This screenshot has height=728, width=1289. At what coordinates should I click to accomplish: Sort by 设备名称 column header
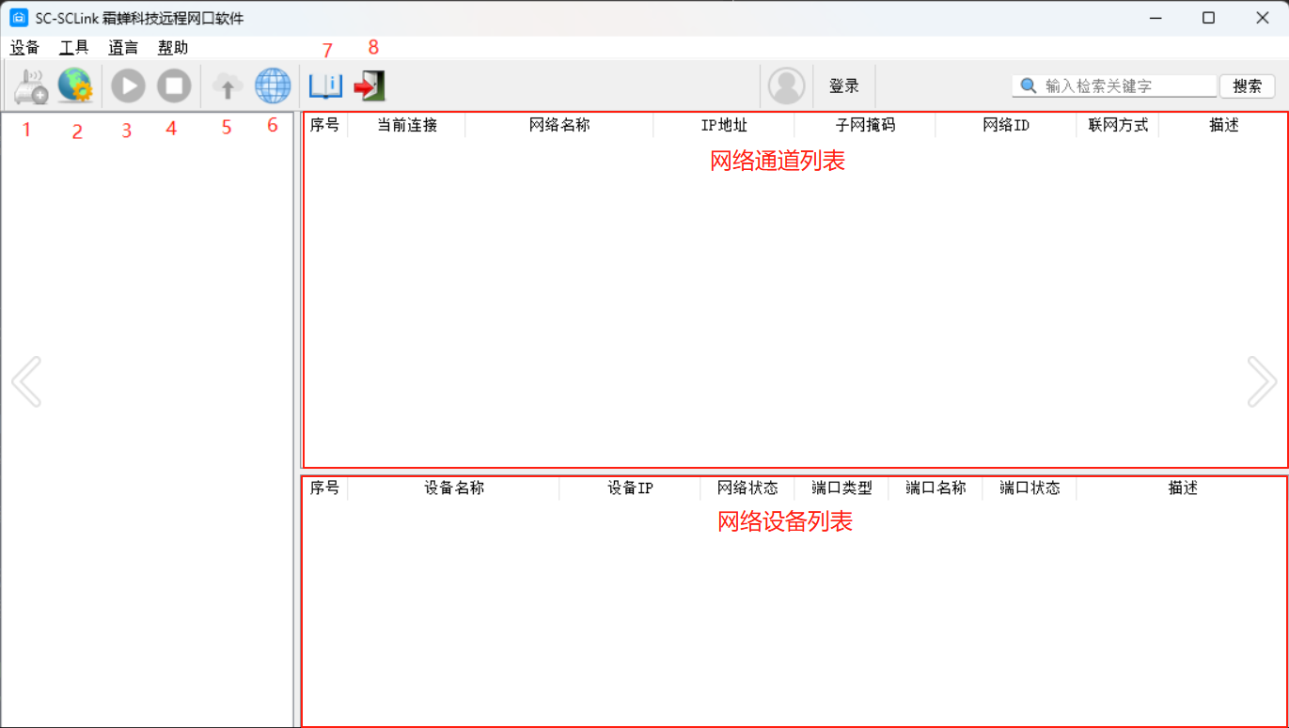(x=454, y=488)
